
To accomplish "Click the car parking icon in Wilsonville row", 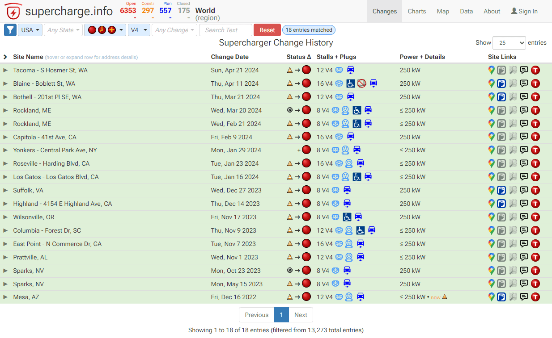I will coord(358,217).
